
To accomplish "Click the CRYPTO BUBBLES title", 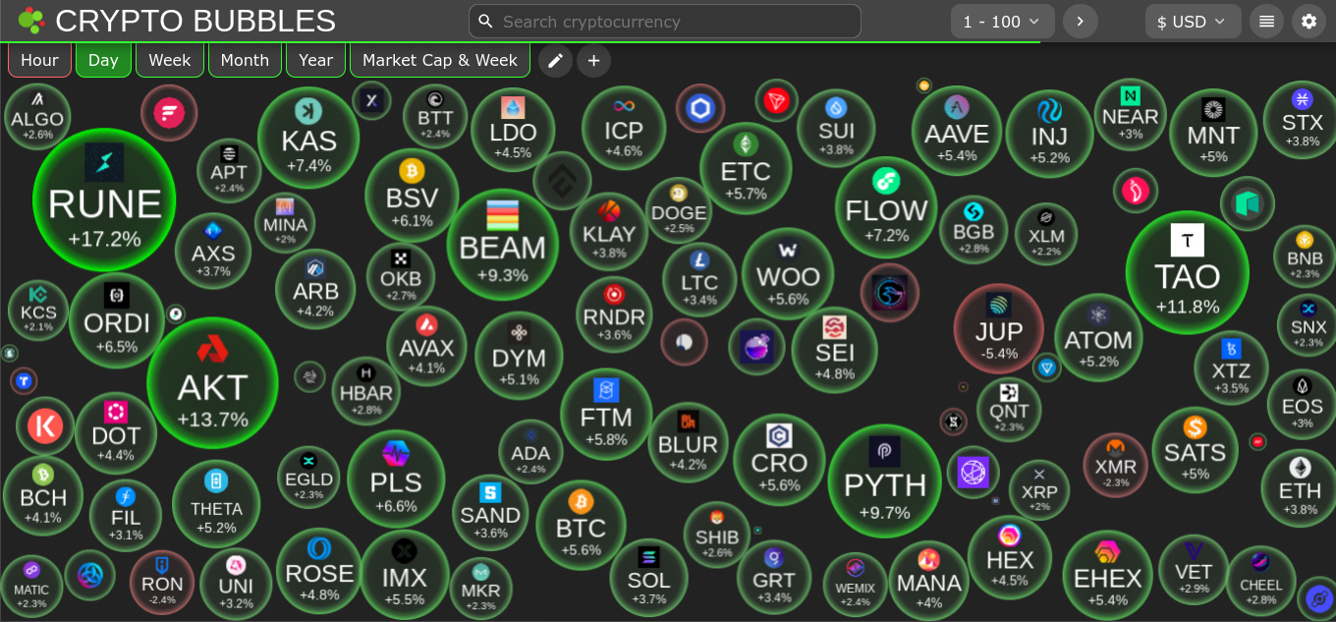I will [195, 21].
